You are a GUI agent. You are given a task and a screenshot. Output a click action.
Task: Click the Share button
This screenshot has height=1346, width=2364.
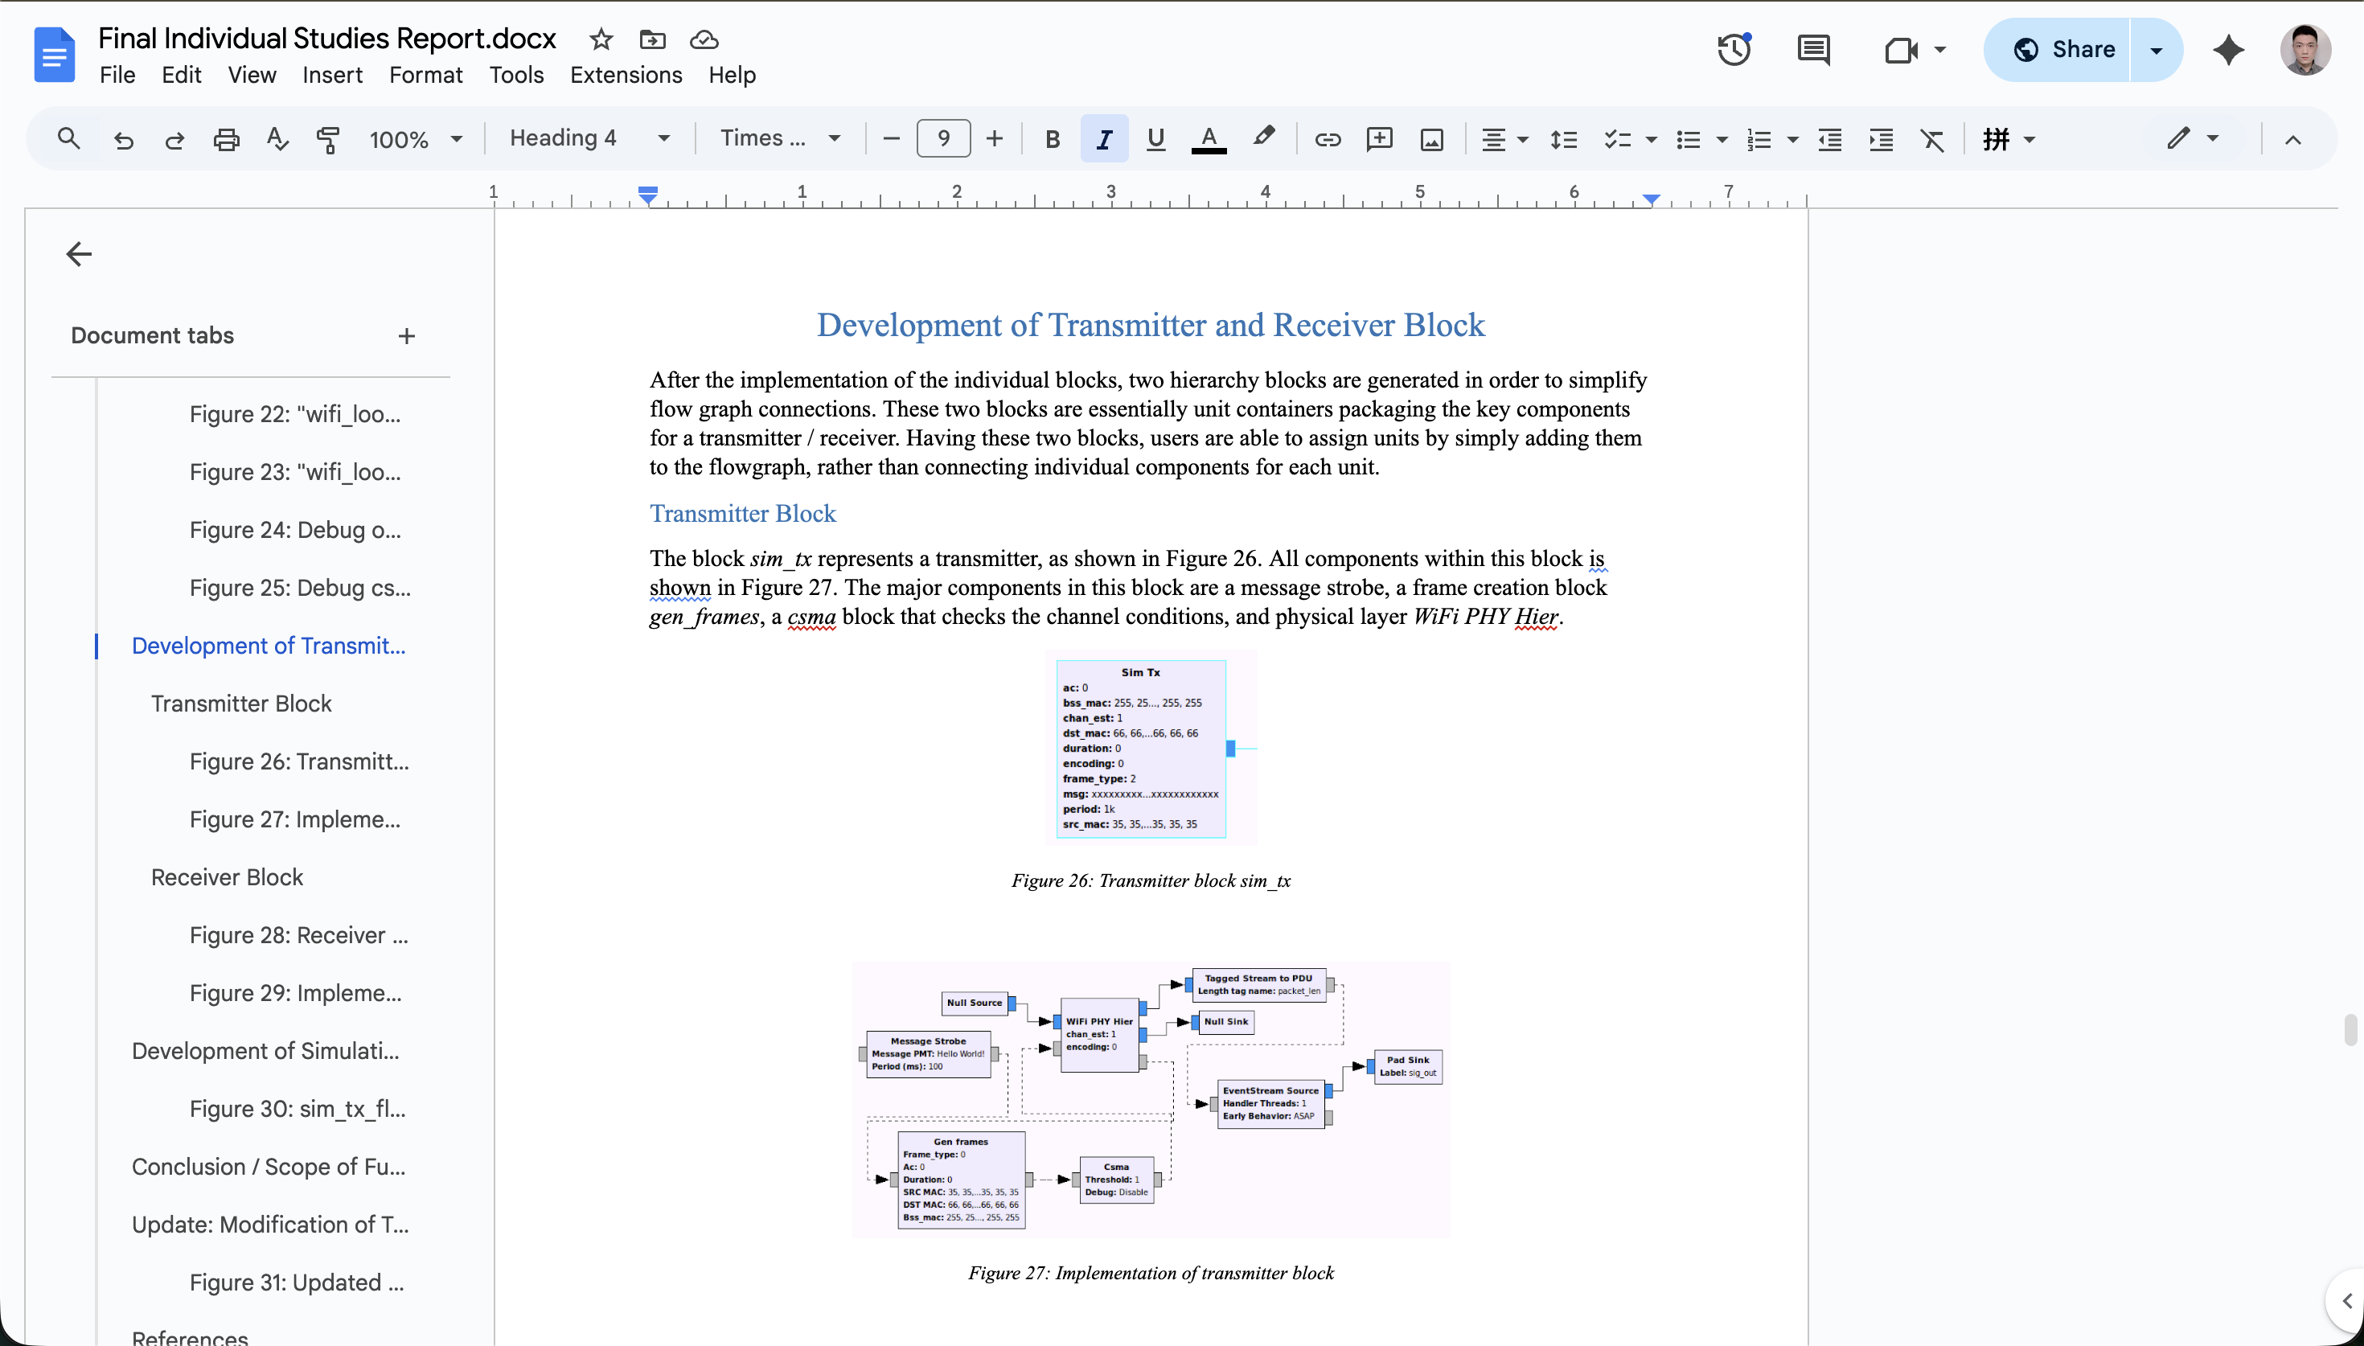[2063, 50]
